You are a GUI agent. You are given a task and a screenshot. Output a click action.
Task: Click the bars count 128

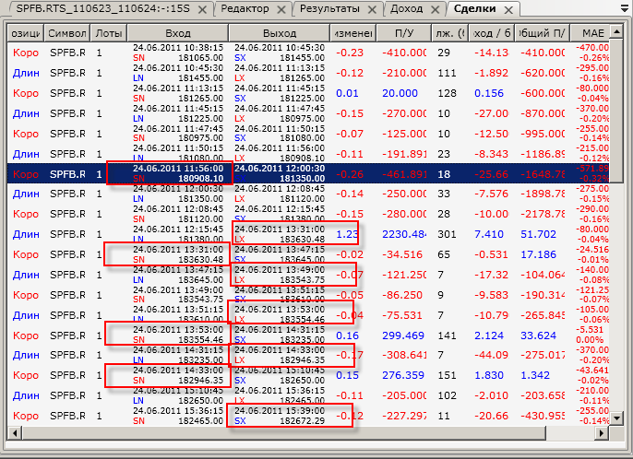click(x=447, y=93)
